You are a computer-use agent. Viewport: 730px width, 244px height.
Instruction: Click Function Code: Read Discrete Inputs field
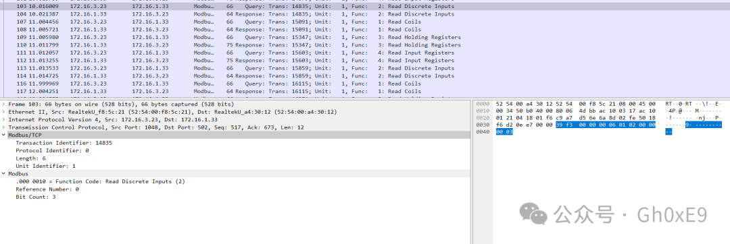(x=100, y=181)
